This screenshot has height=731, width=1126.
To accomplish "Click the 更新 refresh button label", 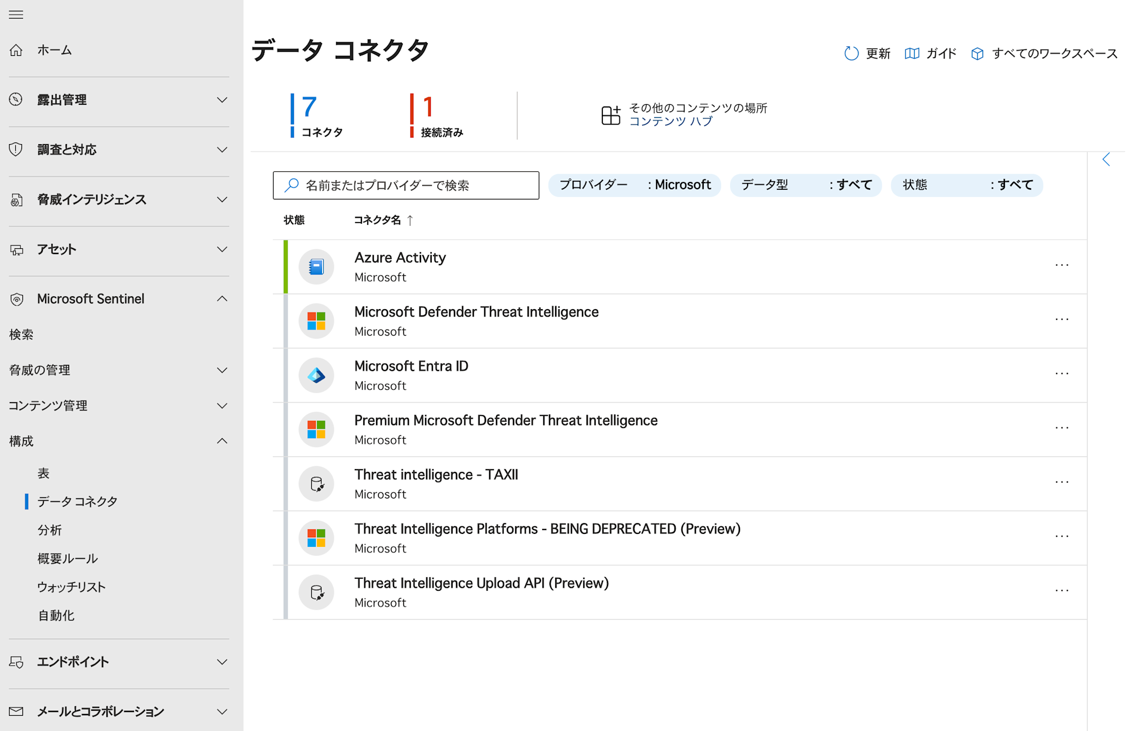I will pos(878,54).
